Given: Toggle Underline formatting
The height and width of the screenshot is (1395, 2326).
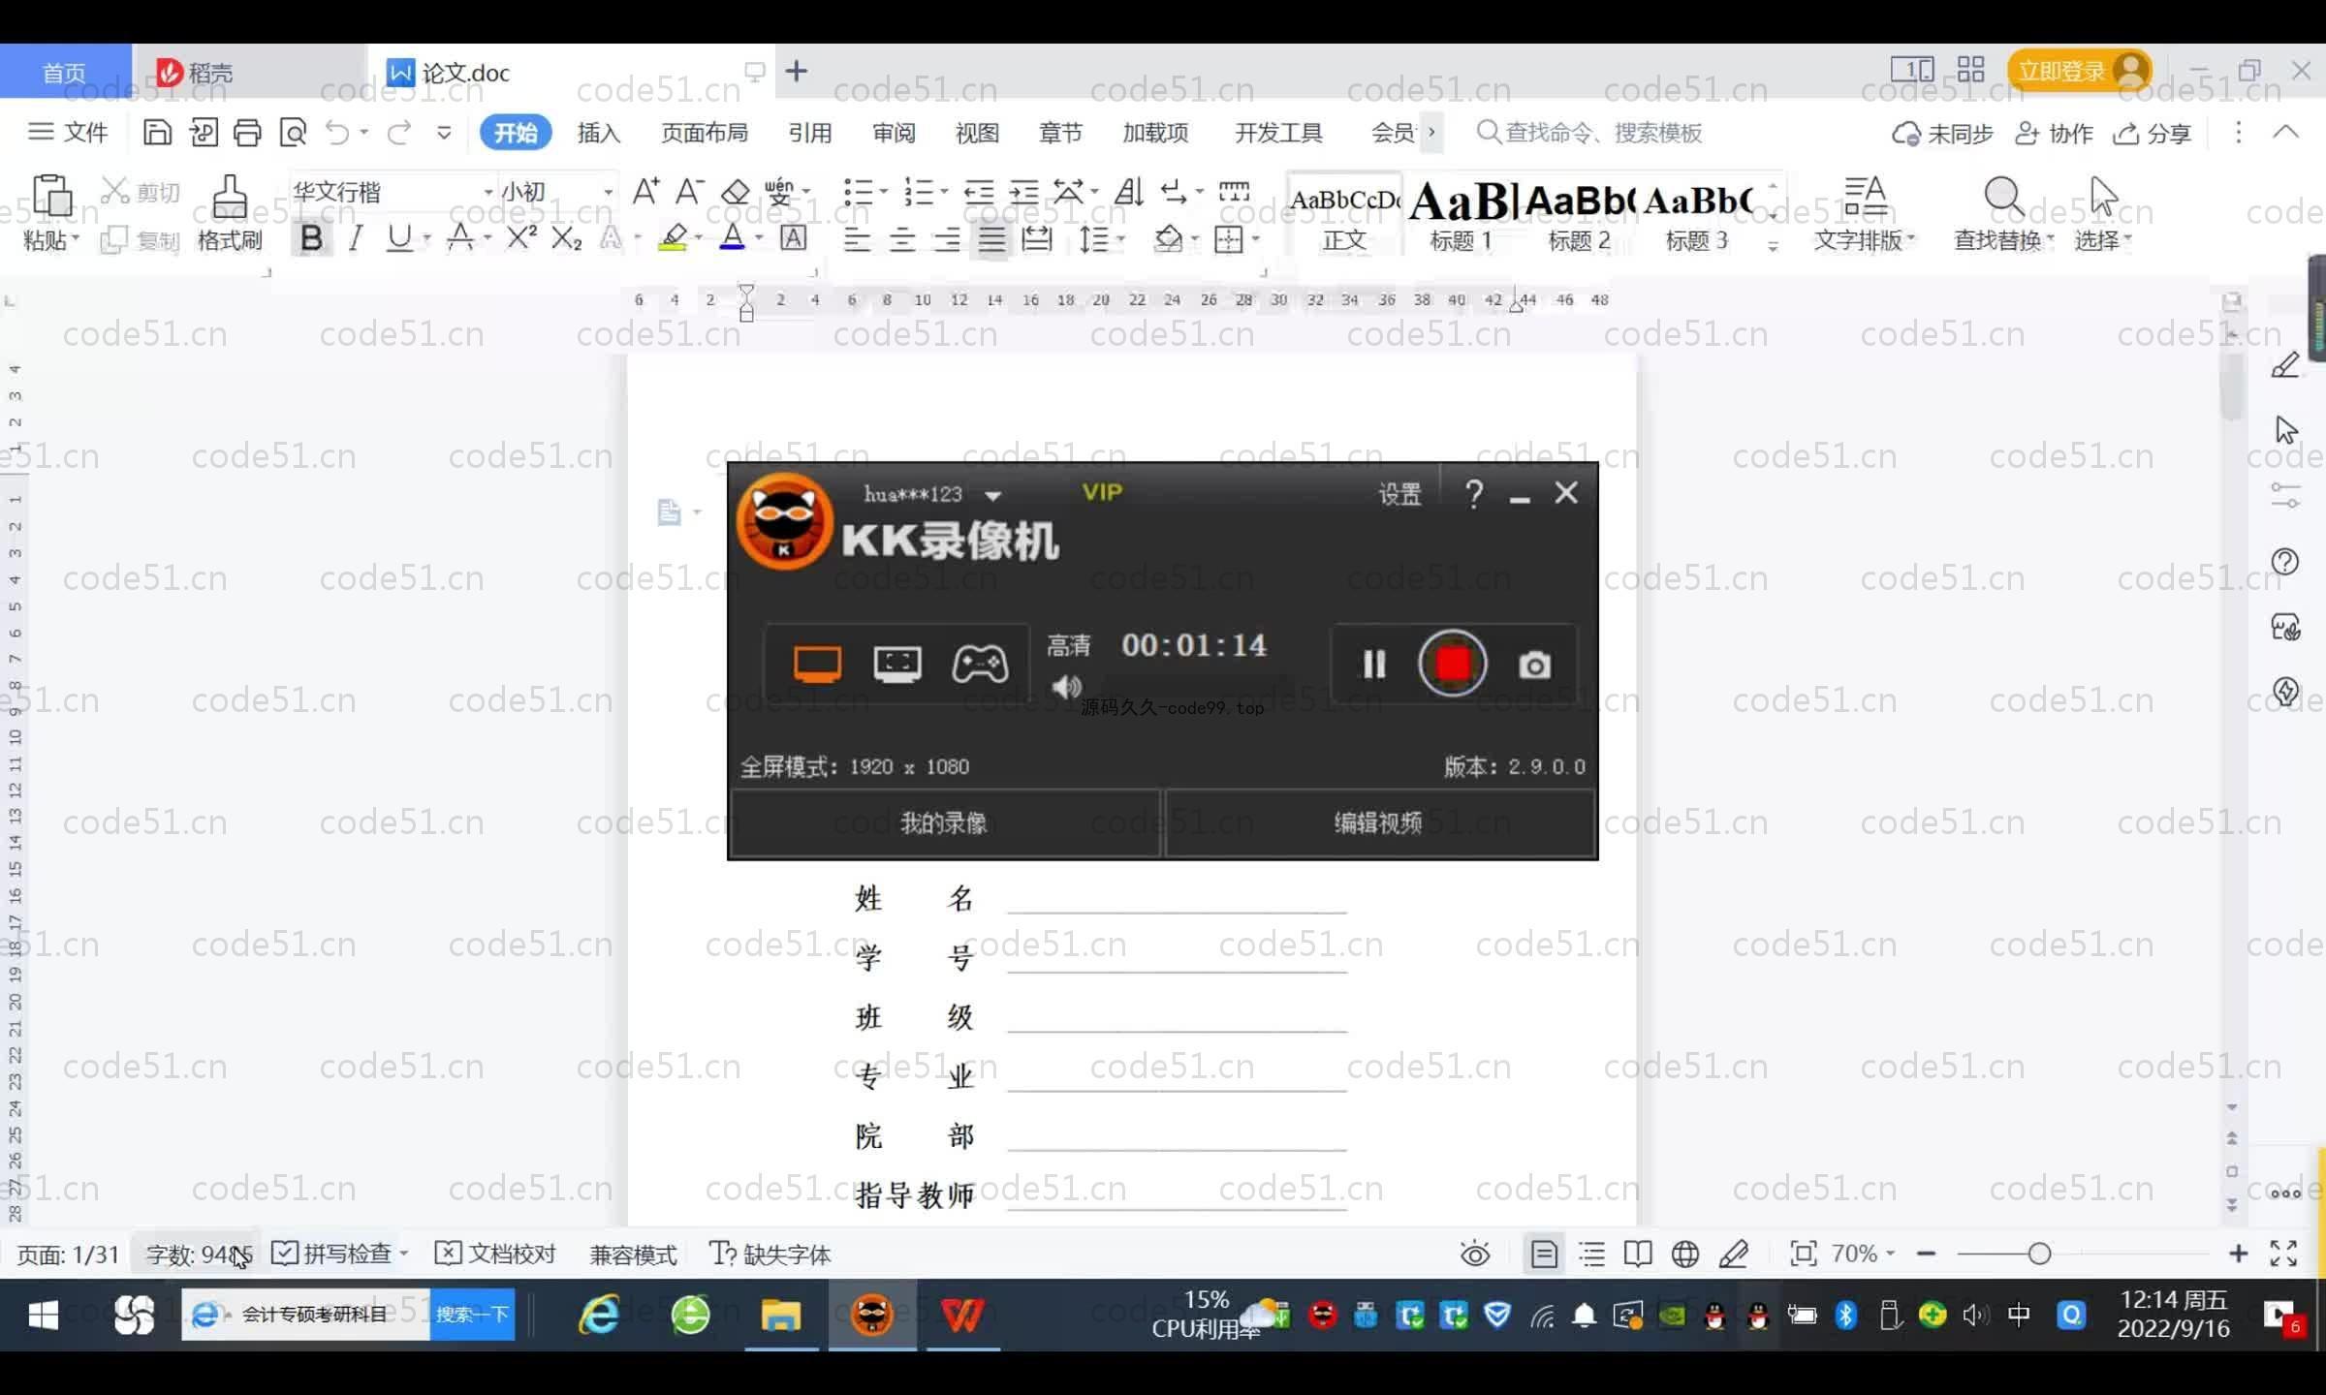Looking at the screenshot, I should click(x=398, y=238).
